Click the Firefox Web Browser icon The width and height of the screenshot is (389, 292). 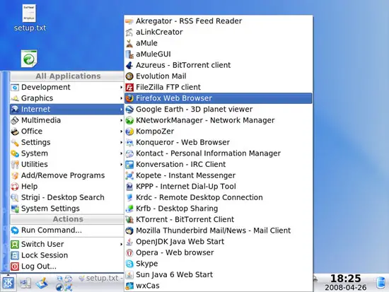pyautogui.click(x=129, y=98)
